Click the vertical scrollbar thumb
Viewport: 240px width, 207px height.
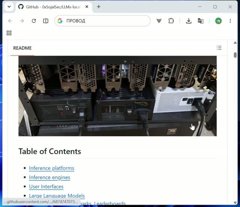click(235, 55)
